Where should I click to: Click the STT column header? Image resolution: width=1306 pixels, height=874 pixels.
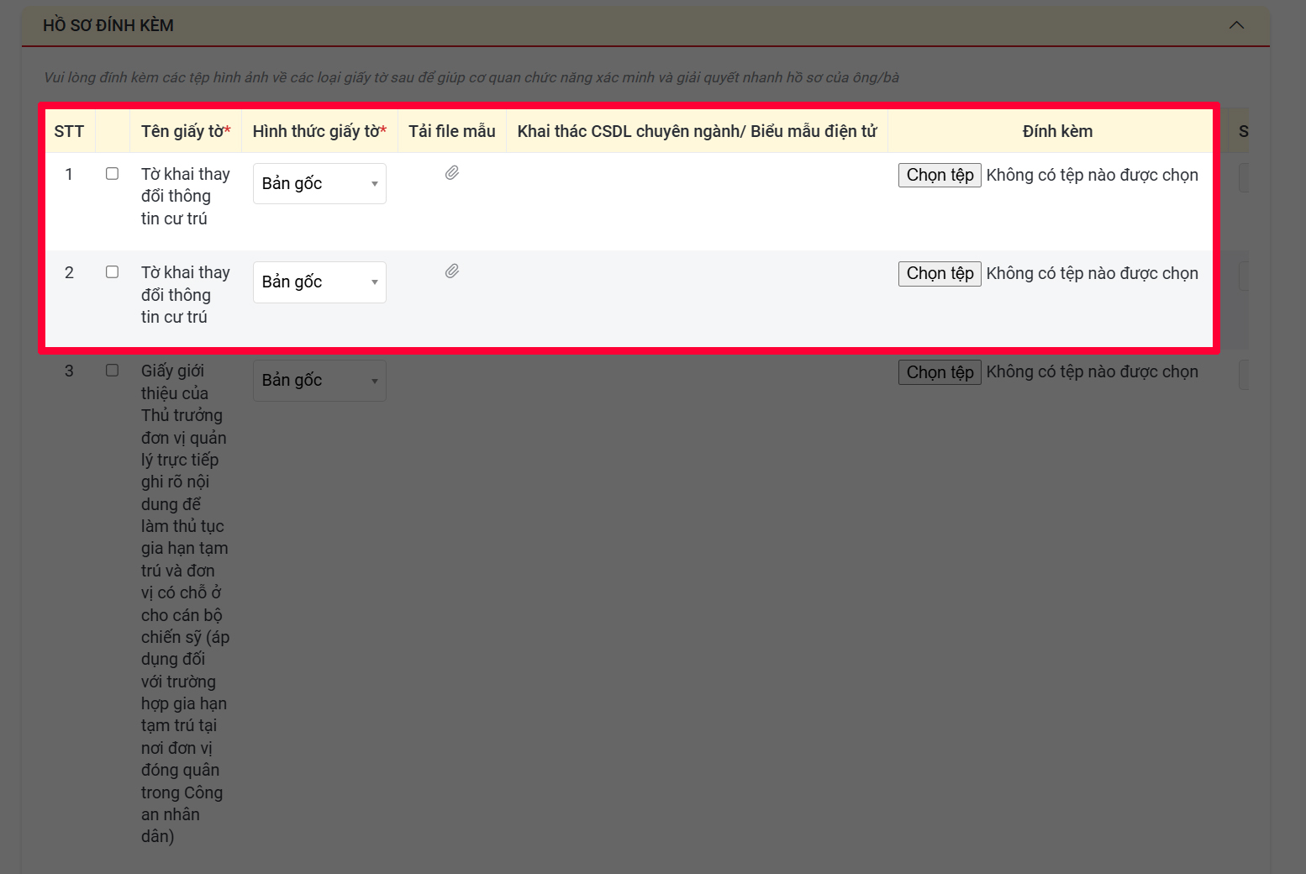click(69, 131)
